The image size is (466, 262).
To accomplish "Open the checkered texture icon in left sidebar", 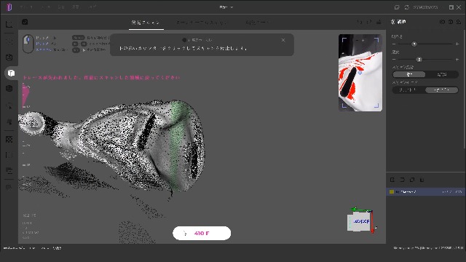I will (x=9, y=139).
